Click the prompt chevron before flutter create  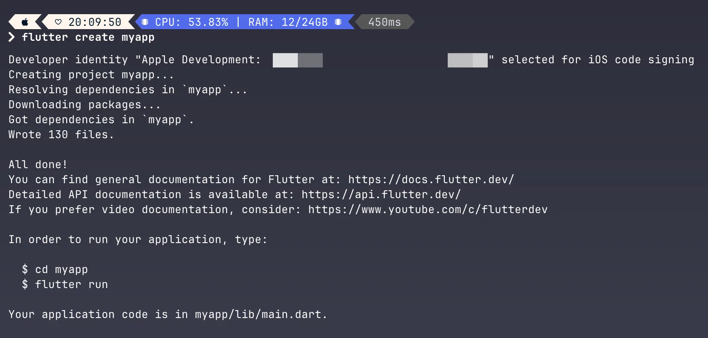(x=12, y=37)
